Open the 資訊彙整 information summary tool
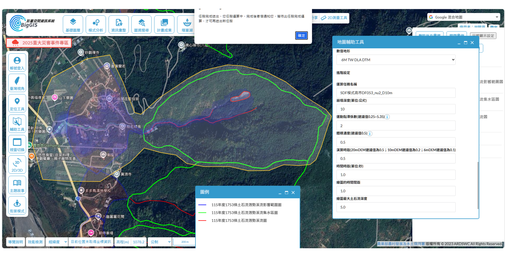The width and height of the screenshot is (505, 259). coord(119,25)
